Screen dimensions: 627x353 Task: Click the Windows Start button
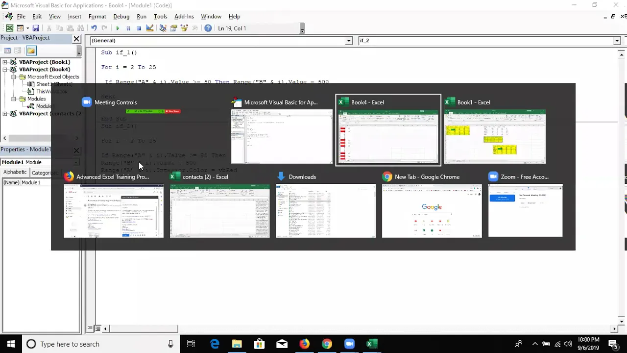(x=10, y=344)
